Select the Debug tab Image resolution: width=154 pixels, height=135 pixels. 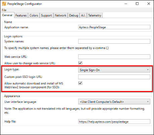(x=73, y=15)
